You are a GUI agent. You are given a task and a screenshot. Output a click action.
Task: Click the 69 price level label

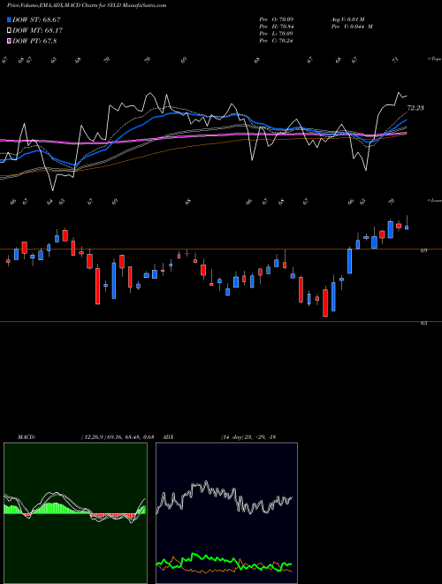click(x=423, y=250)
